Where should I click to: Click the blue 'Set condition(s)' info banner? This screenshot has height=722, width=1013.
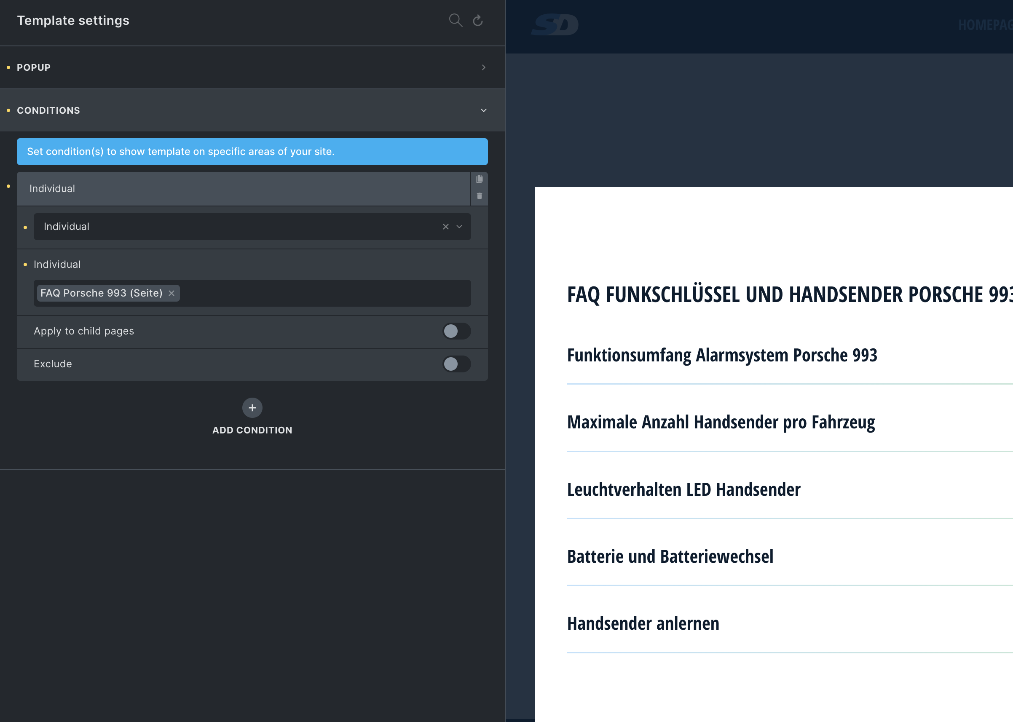click(x=252, y=152)
